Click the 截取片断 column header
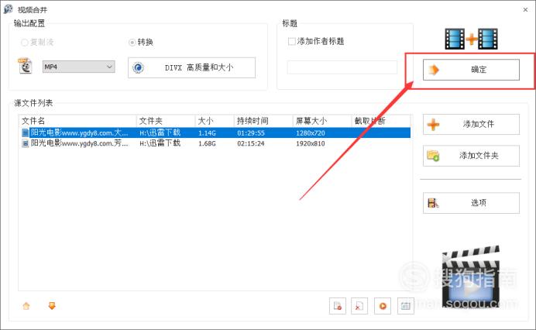 [381, 121]
